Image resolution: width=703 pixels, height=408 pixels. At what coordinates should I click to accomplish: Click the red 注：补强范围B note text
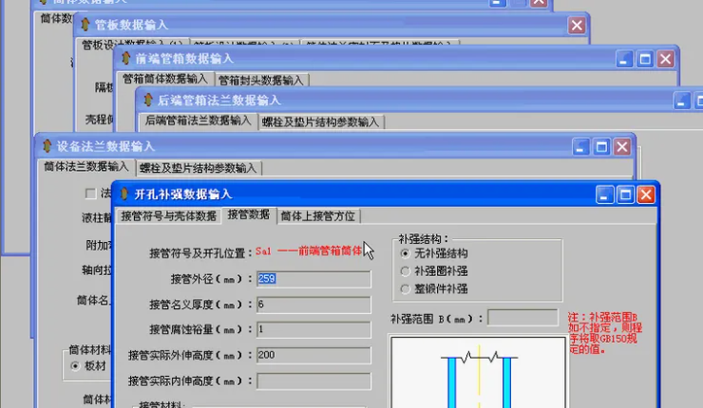click(605, 333)
